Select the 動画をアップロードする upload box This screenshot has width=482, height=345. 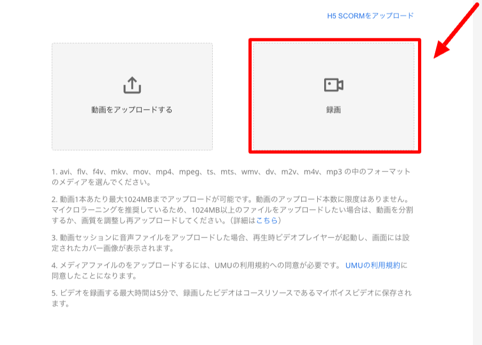click(x=132, y=97)
